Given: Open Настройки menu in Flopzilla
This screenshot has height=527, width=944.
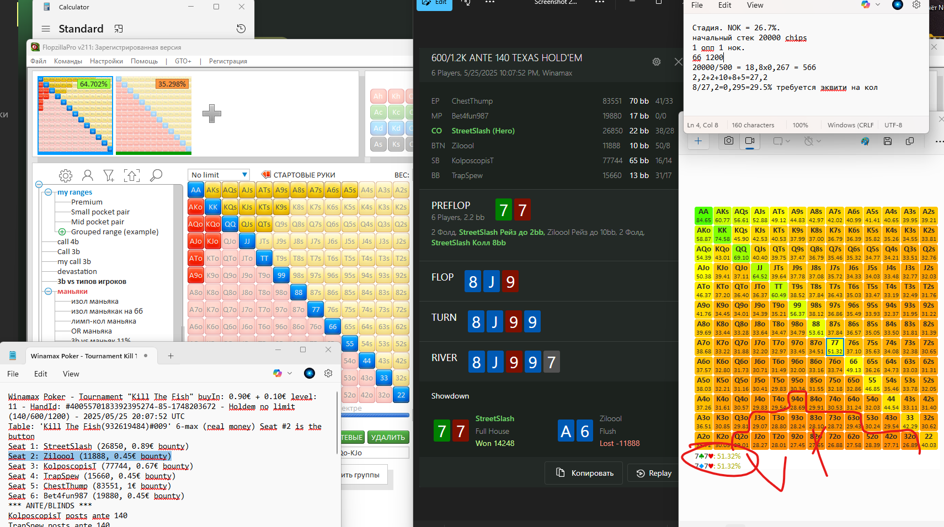Looking at the screenshot, I should click(x=106, y=61).
